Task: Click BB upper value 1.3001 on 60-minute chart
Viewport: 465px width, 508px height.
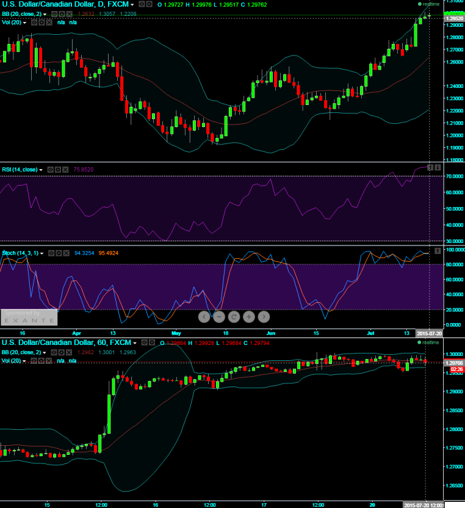Action: pos(107,352)
